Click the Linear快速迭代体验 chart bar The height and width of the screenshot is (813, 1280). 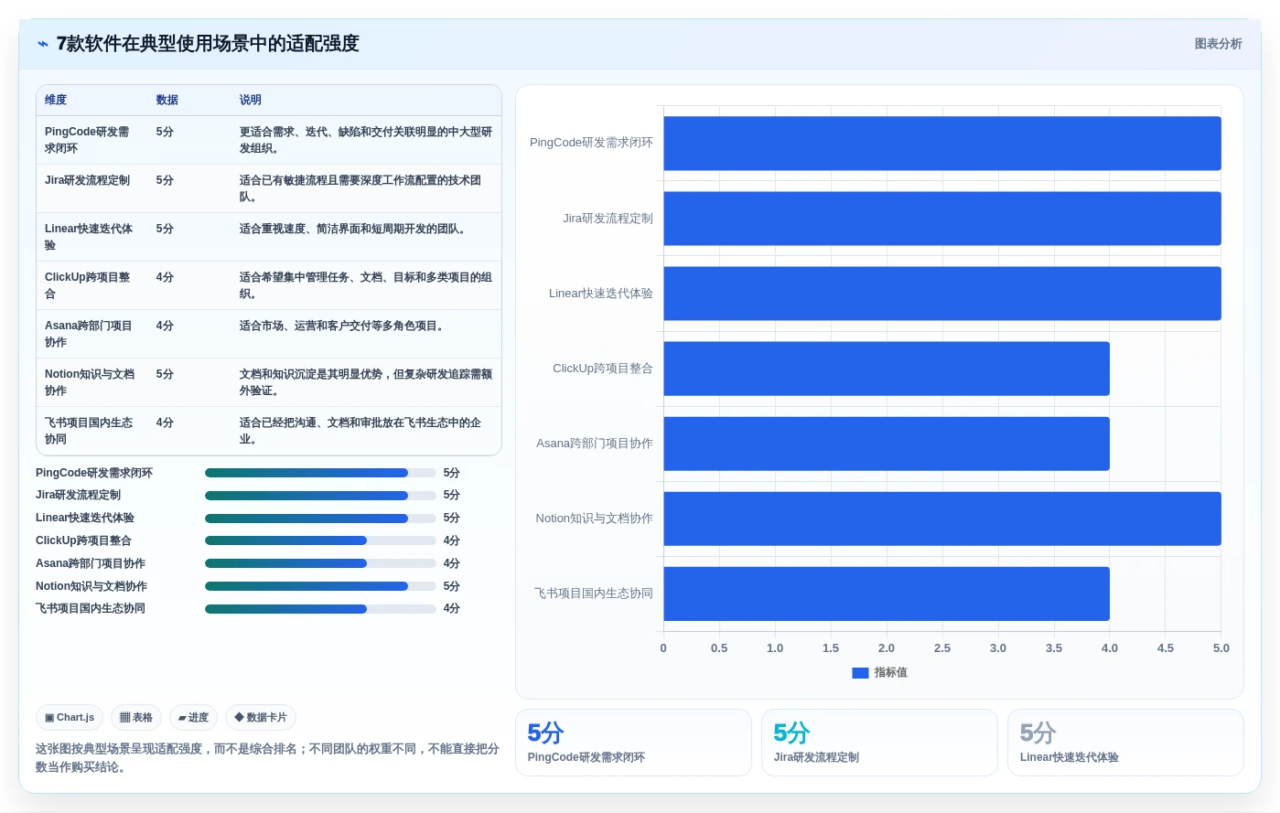942,294
